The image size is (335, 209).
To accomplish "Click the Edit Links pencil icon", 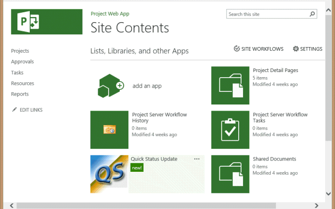I will [14, 110].
